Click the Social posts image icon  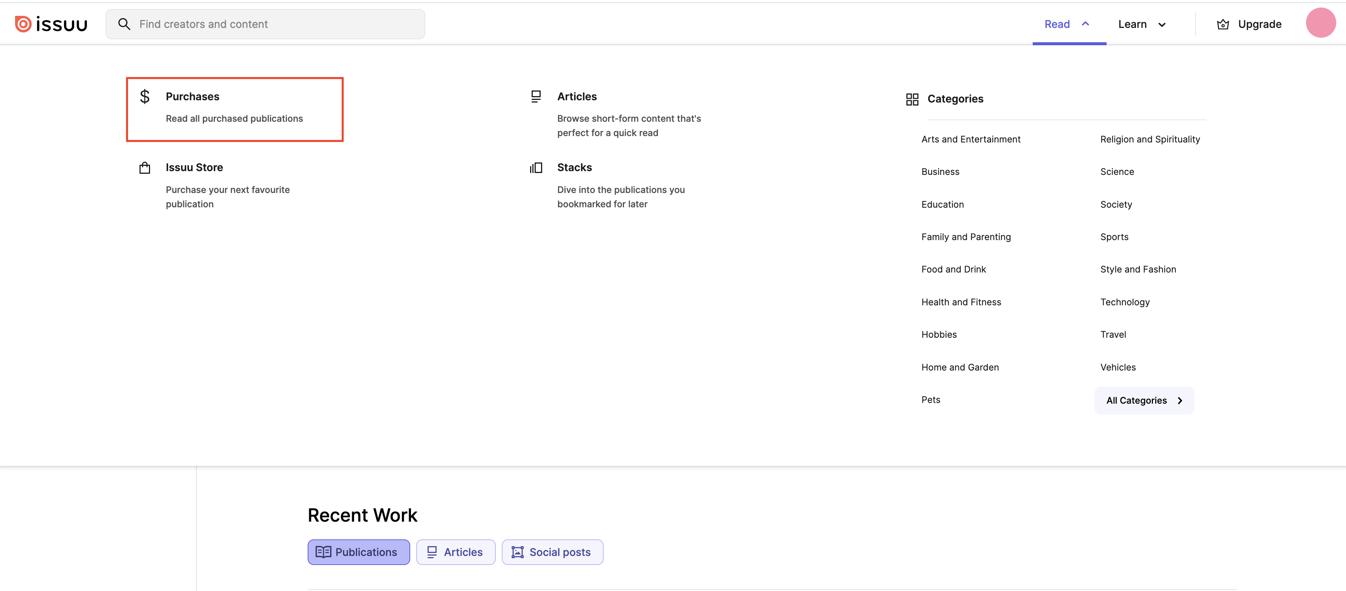pyautogui.click(x=517, y=552)
